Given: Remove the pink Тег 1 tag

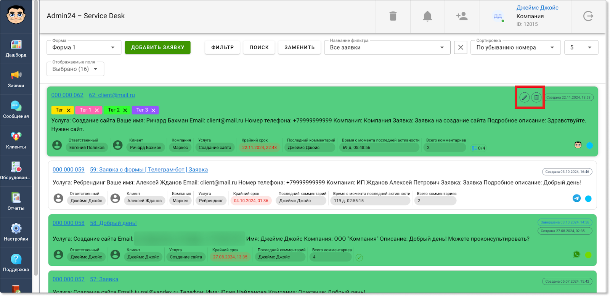Looking at the screenshot, I should (97, 110).
